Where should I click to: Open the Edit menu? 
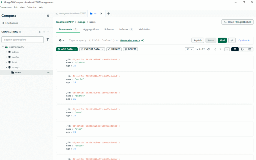[16, 8]
